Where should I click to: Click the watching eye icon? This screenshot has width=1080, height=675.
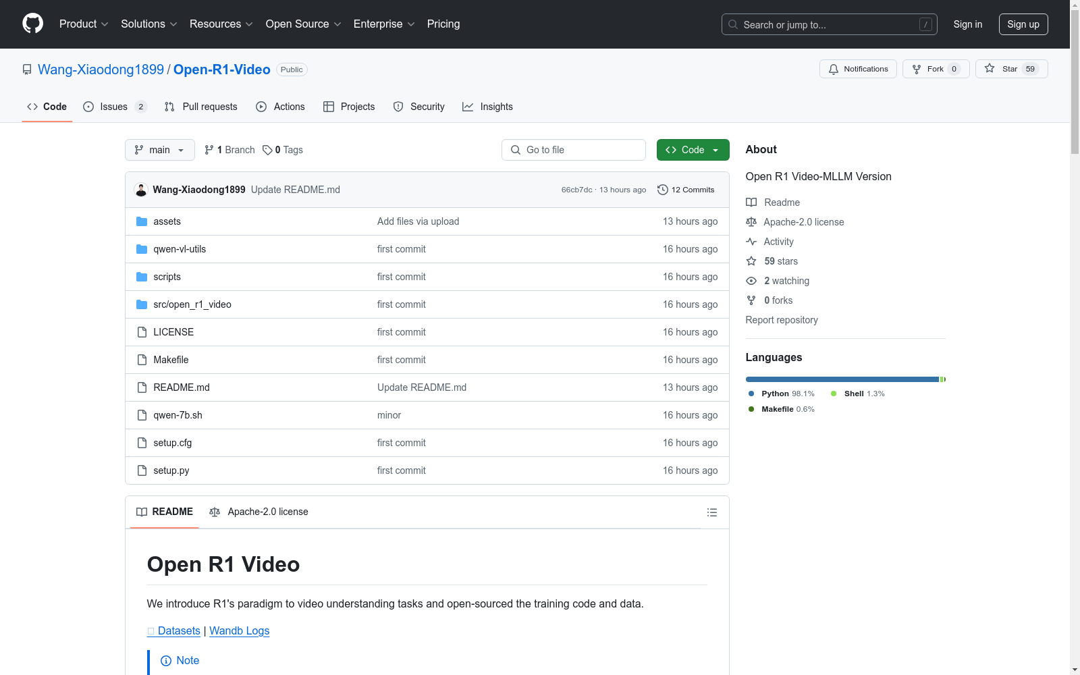[751, 281]
